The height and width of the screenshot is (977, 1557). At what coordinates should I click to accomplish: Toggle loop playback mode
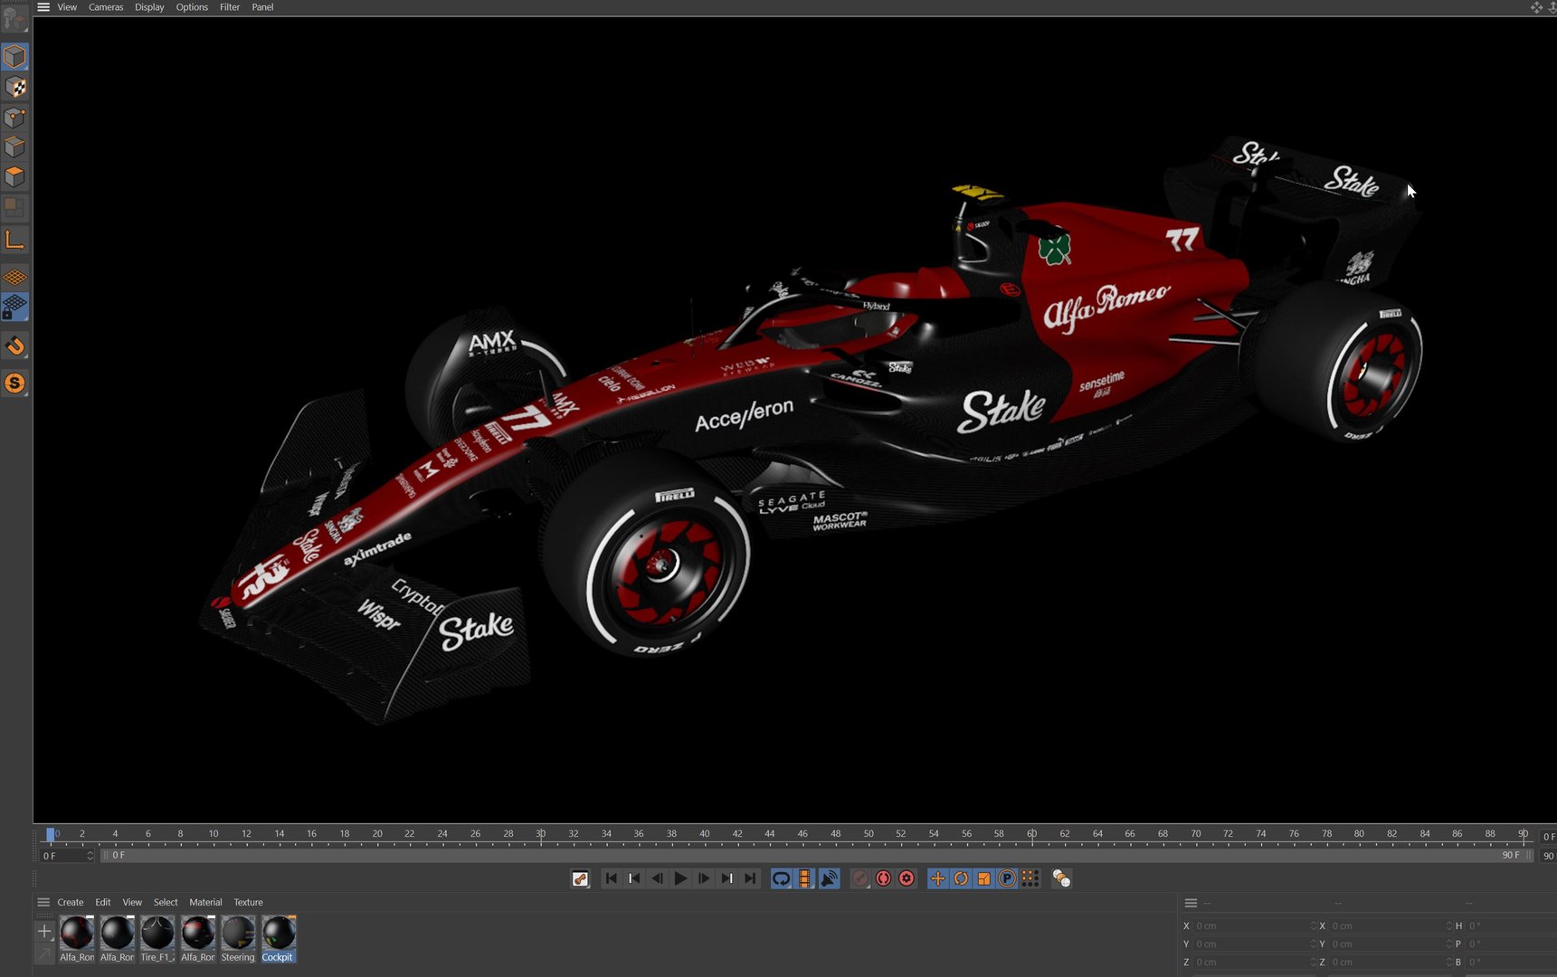click(781, 878)
